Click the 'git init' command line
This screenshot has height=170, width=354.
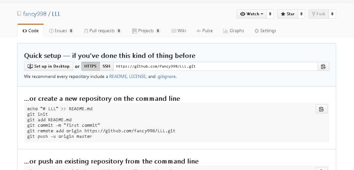pos(37,114)
